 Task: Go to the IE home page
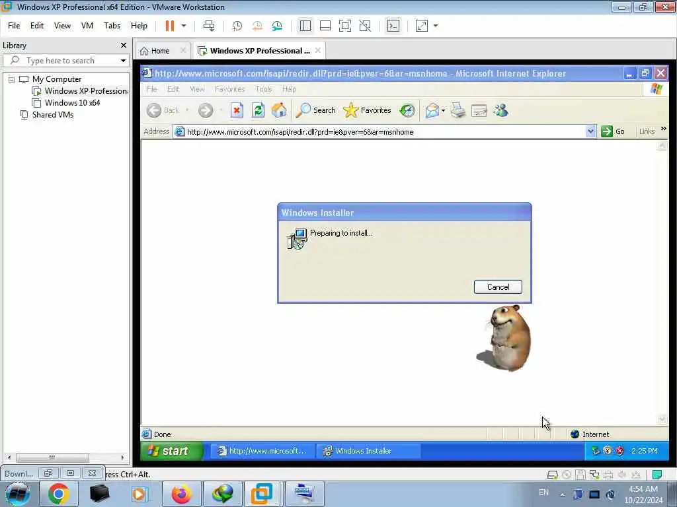pyautogui.click(x=279, y=111)
